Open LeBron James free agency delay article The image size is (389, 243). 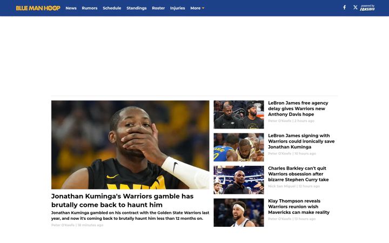click(298, 109)
